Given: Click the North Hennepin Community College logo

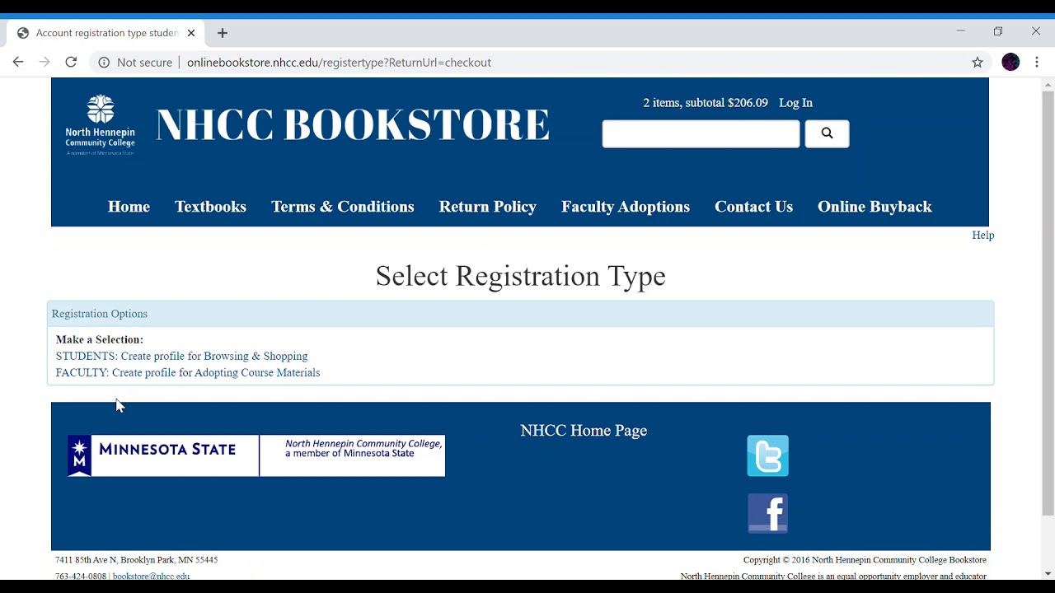Looking at the screenshot, I should tap(101, 124).
